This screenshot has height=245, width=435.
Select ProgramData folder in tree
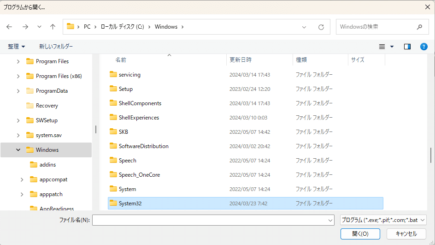coord(52,91)
